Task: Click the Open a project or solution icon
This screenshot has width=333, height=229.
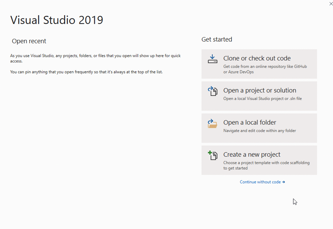Action: click(x=212, y=91)
